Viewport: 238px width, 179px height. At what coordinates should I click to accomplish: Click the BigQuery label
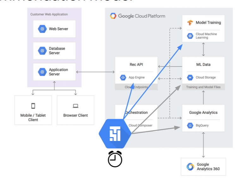pos(202,125)
